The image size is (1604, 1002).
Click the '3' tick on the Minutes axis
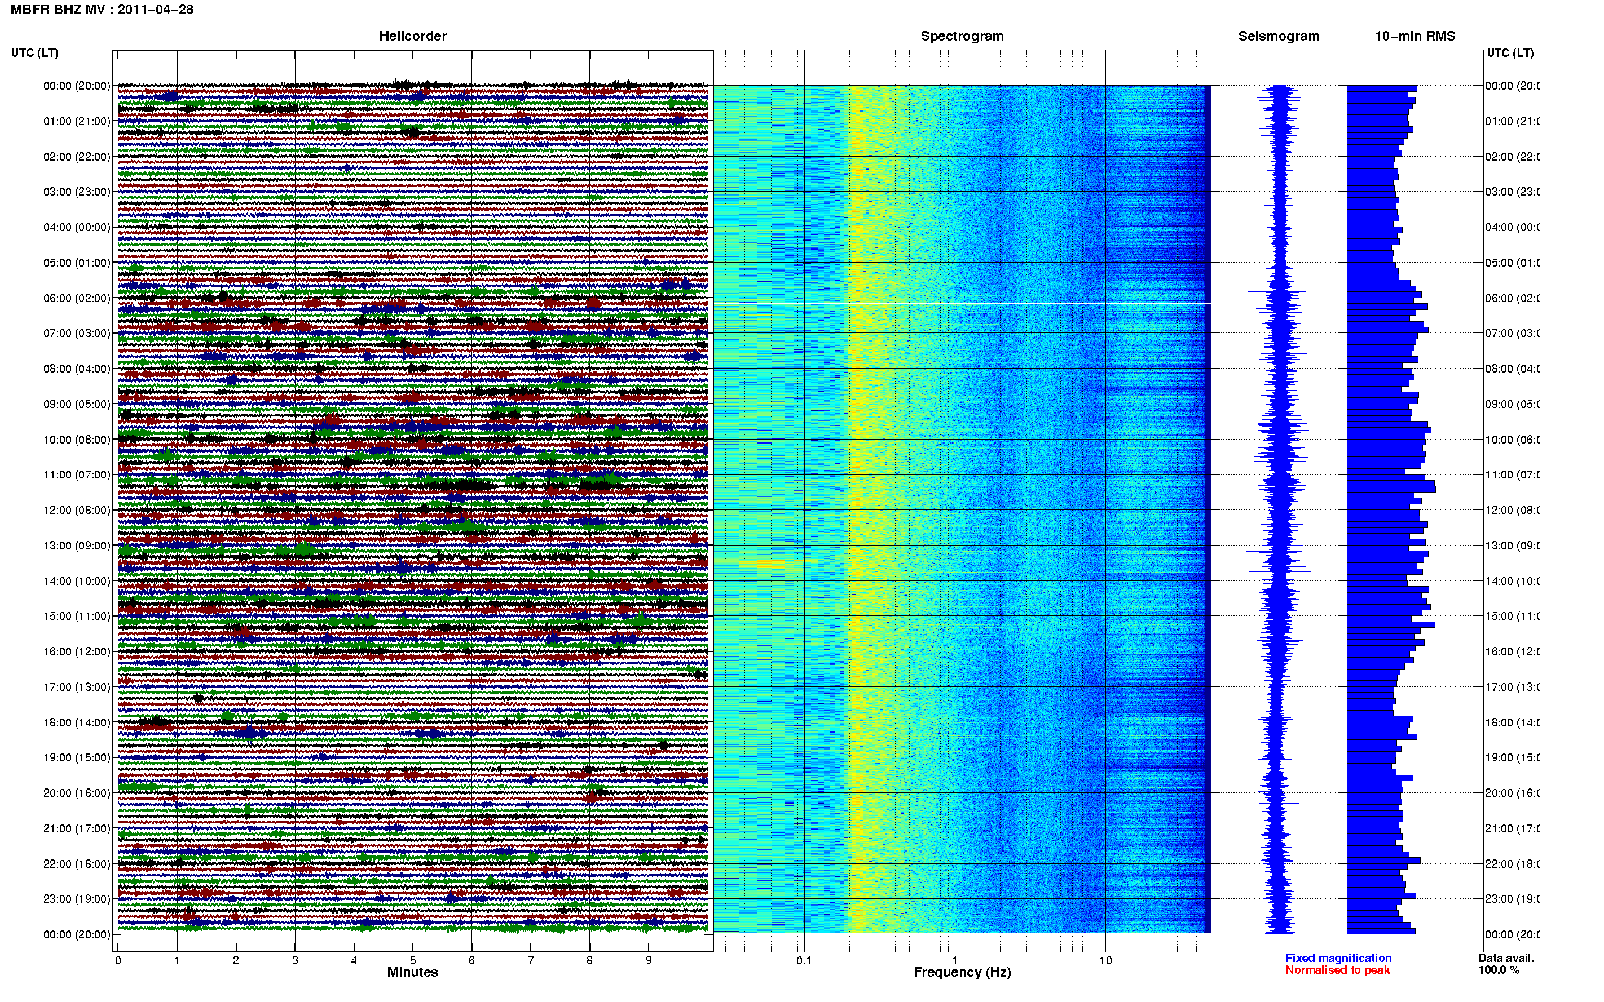(x=295, y=960)
